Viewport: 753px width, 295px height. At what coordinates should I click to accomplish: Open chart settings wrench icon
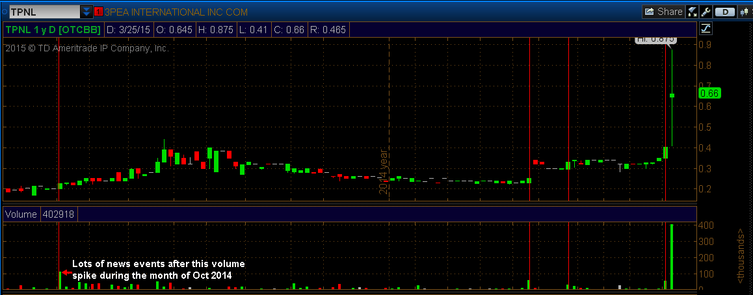tap(706, 12)
